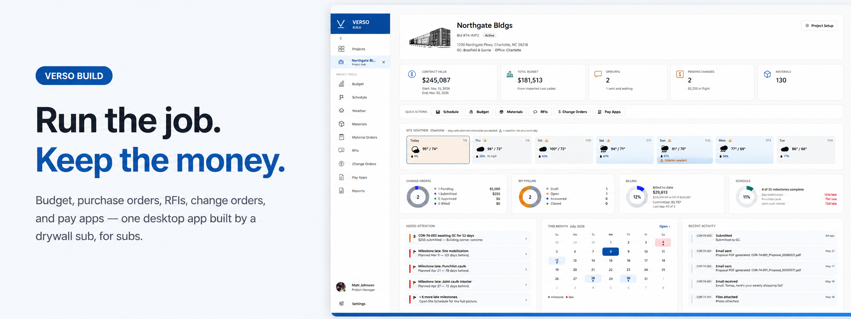Open Schedule via the sidebar flag icon
851x319 pixels.
(341, 97)
